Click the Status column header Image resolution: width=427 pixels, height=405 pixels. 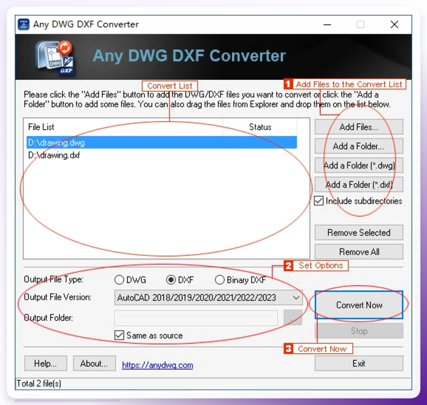coord(260,127)
